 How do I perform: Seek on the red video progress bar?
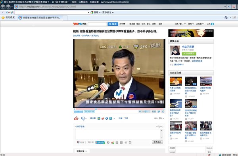(x=119, y=109)
